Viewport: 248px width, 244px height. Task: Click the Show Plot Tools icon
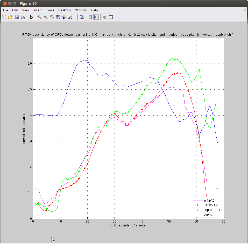[x=111, y=17]
